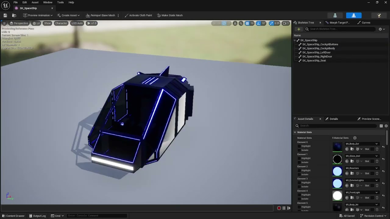The height and width of the screenshot is (219, 390).
Task: Open the MI_ExteriorLights material dropdown
Action: tap(362, 180)
